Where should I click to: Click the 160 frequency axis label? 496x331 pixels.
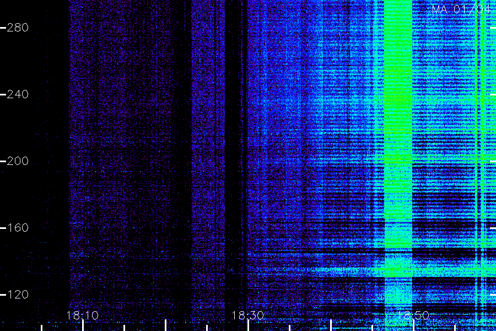[18, 228]
